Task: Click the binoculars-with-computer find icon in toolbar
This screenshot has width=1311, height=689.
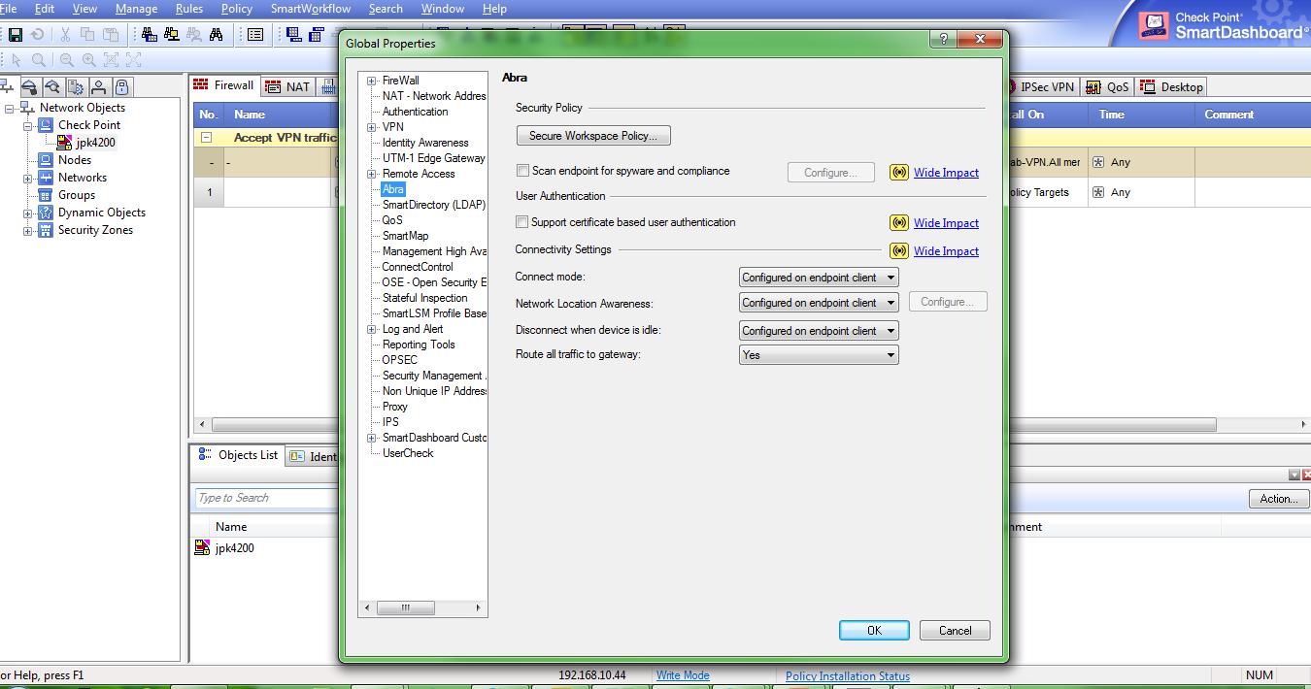Action: click(x=172, y=35)
